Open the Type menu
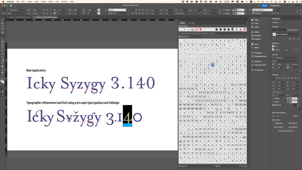The width and height of the screenshot is (302, 170). tap(36, 1)
